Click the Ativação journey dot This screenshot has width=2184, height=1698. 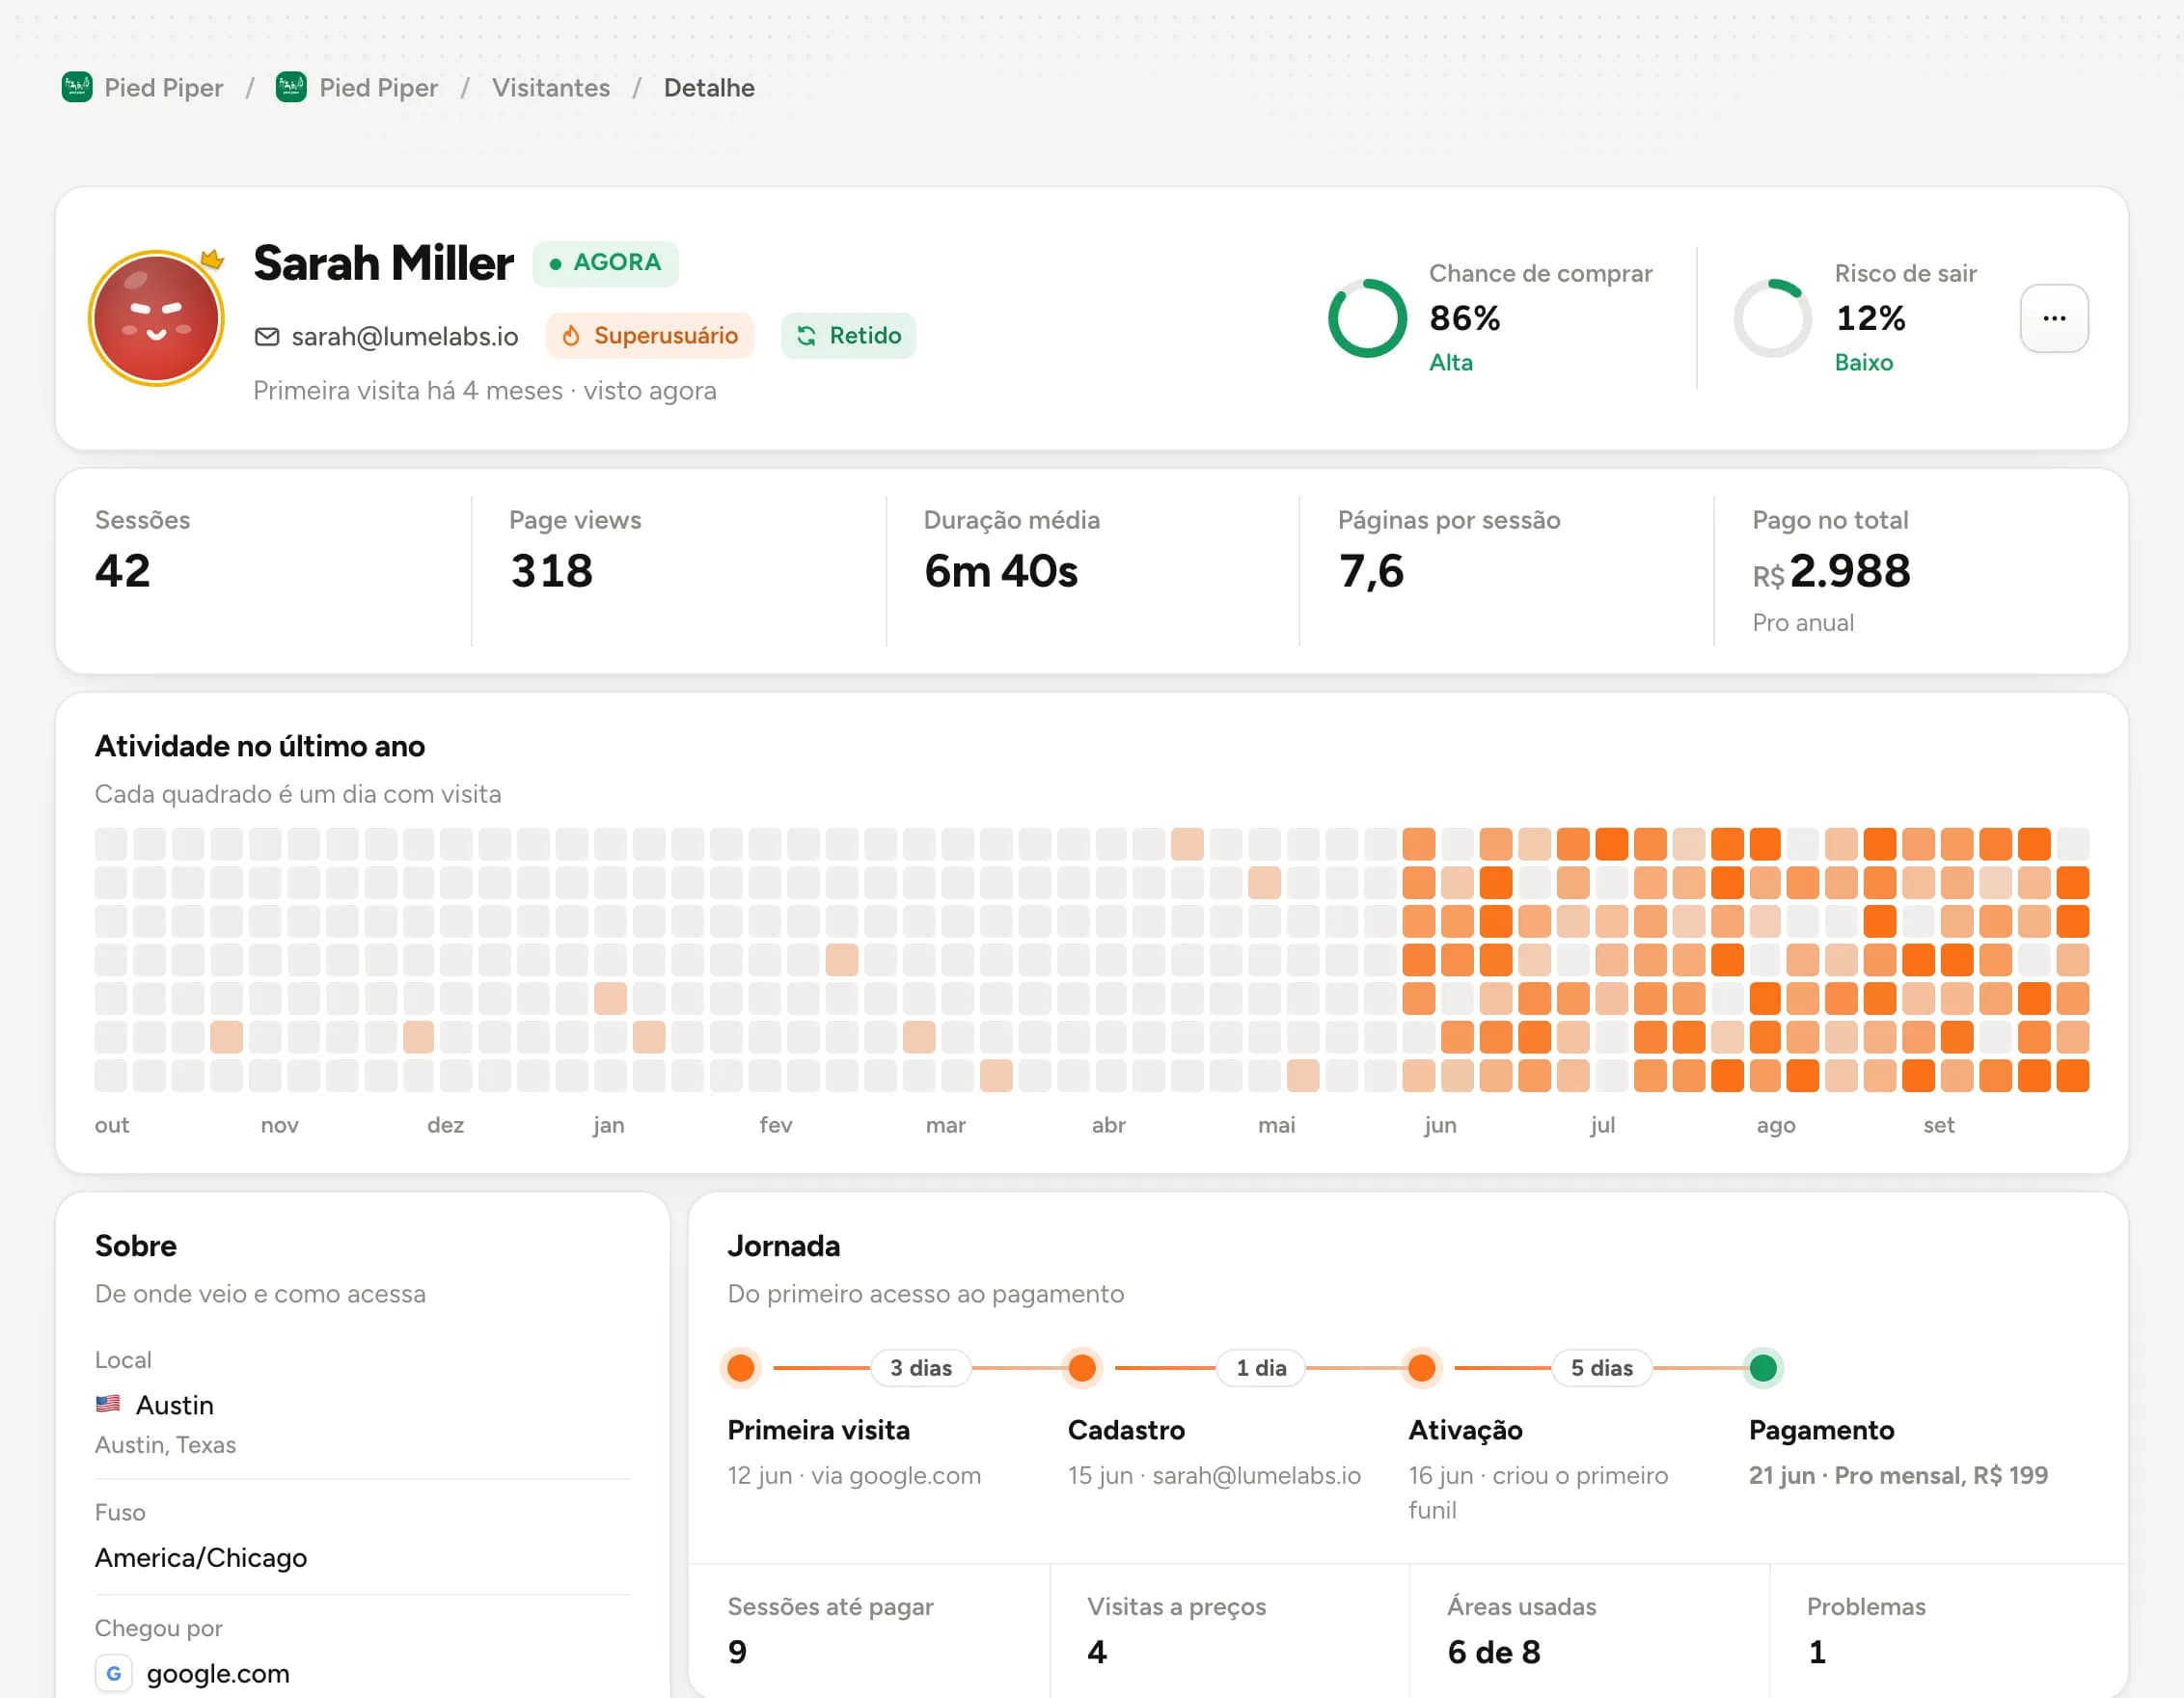(x=1422, y=1367)
